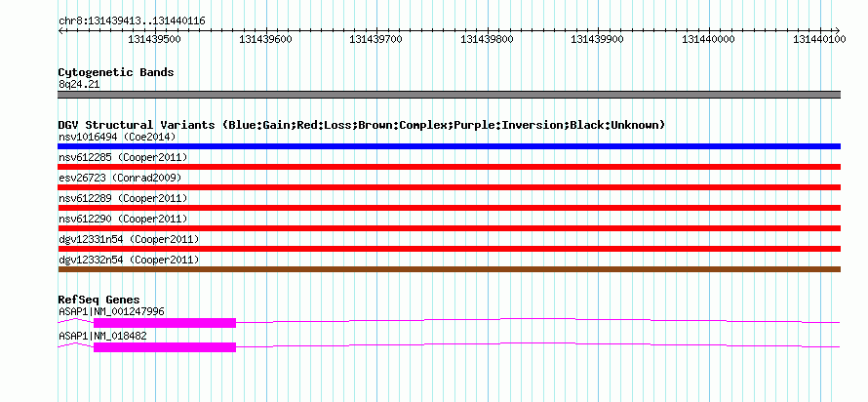Click the gray 8q24.21 cytogenetic band bar
The image size is (868, 402).
tap(449, 95)
